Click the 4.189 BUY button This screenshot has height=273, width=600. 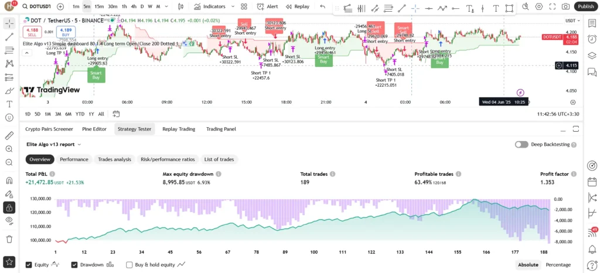pyautogui.click(x=66, y=32)
